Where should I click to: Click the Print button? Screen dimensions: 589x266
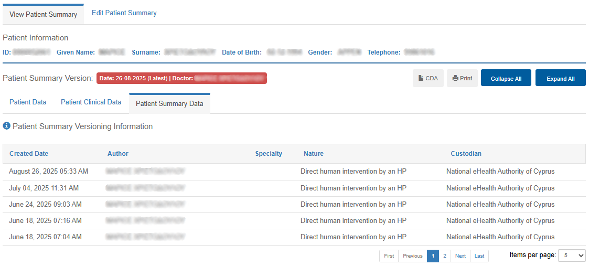point(462,78)
